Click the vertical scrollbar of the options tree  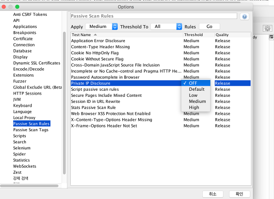click(x=64, y=103)
